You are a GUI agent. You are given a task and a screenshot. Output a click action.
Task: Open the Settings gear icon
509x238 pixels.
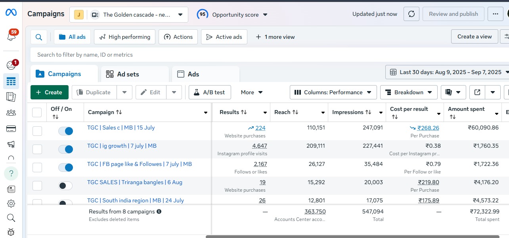11,204
